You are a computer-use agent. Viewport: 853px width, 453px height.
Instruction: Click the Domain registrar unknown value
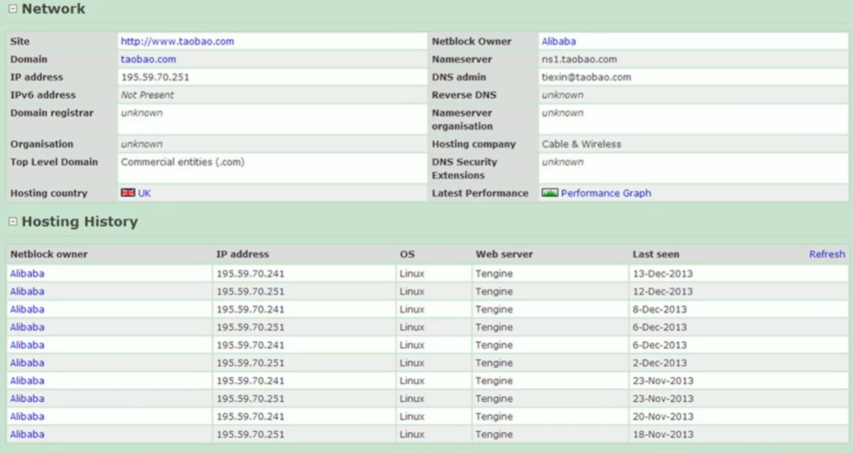(142, 113)
